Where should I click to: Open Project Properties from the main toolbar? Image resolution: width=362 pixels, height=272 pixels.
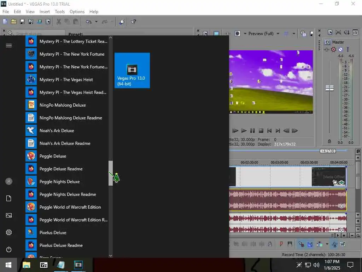[x=48, y=22]
